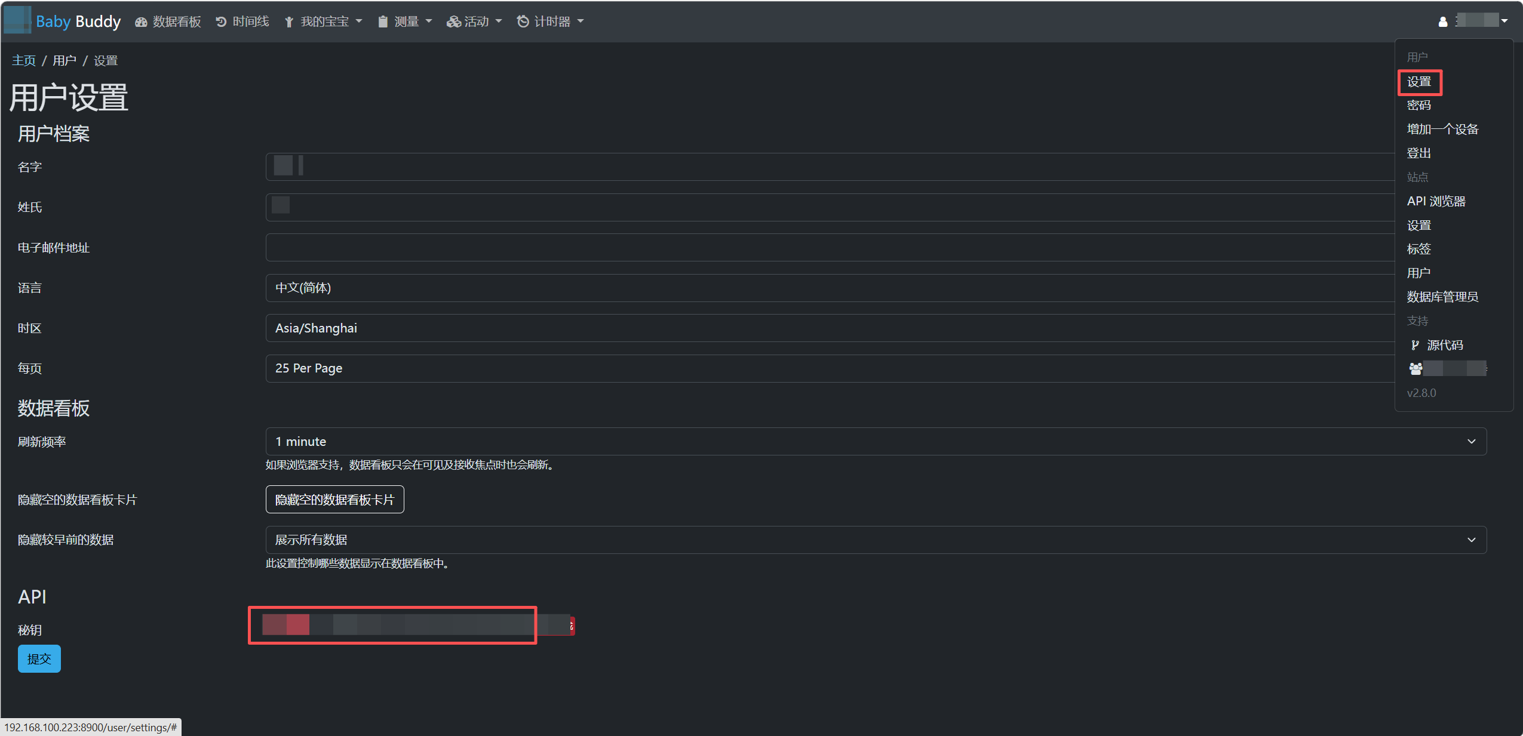Focus the 电子邮件地址 input field
The image size is (1523, 736).
(x=830, y=247)
